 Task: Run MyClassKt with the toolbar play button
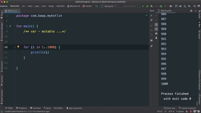[143, 6]
